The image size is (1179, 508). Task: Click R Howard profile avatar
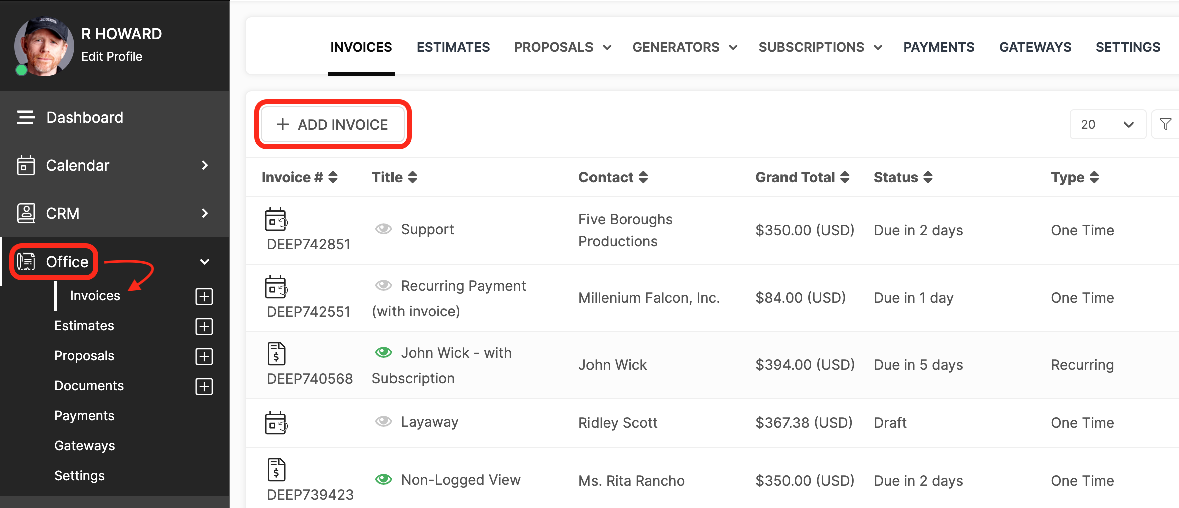coord(44,46)
